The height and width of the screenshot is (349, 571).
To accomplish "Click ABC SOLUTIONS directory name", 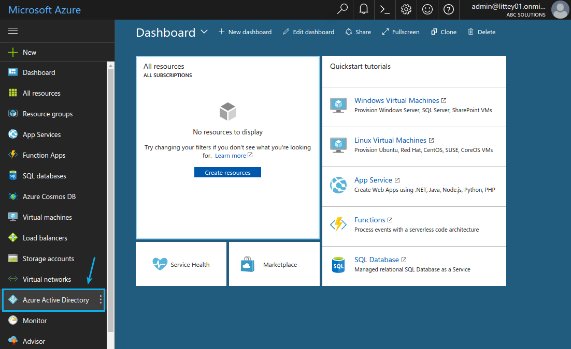I will click(526, 15).
